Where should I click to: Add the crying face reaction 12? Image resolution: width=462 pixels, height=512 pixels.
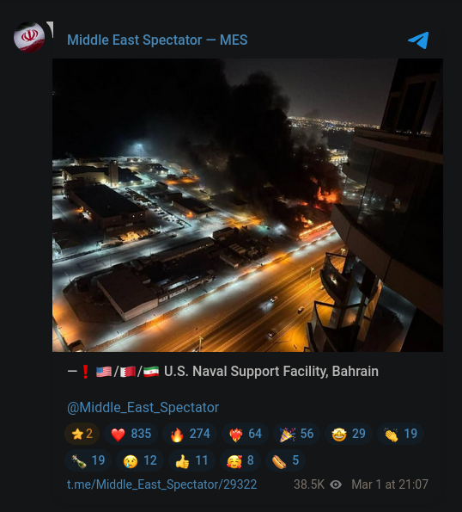[140, 460]
